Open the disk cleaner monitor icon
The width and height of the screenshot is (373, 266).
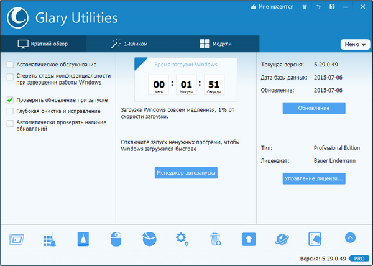17,239
